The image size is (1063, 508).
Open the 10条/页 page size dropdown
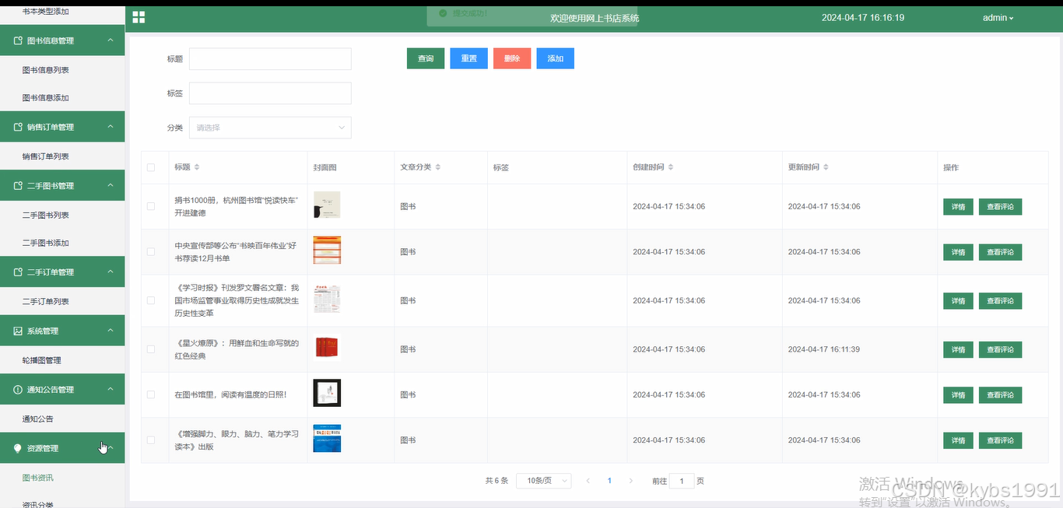point(544,481)
